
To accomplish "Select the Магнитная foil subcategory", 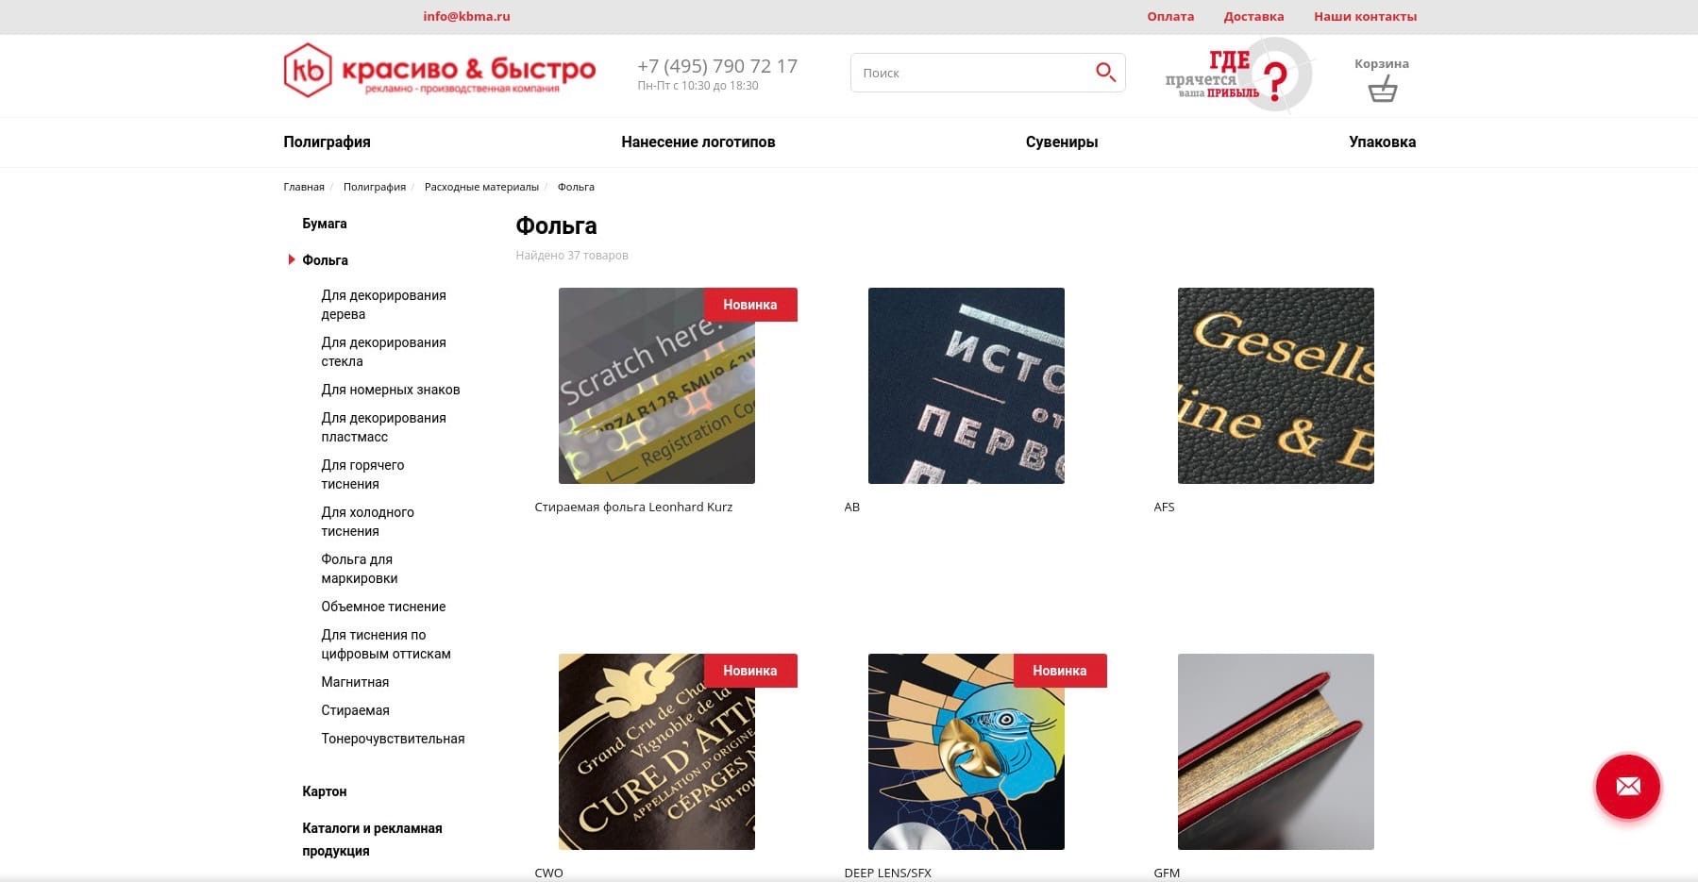I will [x=355, y=682].
